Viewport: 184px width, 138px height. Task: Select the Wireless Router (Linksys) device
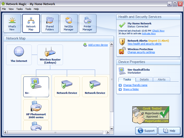point(50,55)
